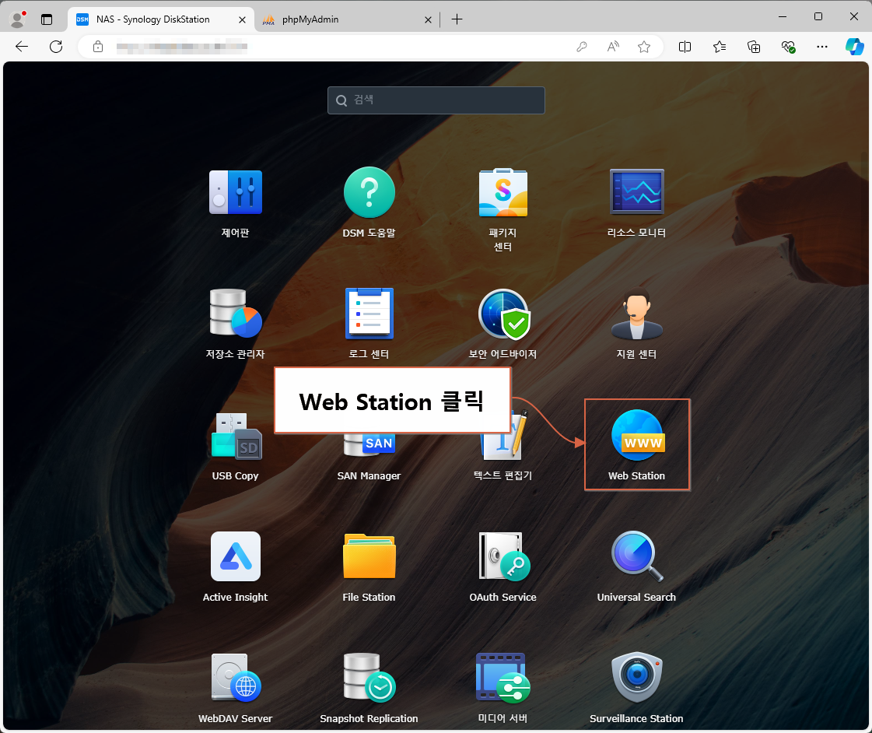Add page to favorites star
The width and height of the screenshot is (872, 733).
point(644,47)
